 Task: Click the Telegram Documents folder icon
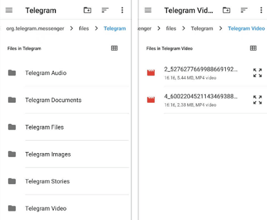[x=12, y=100]
